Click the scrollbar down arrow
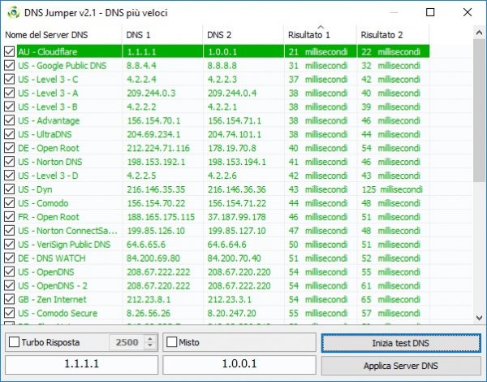 pyautogui.click(x=479, y=318)
